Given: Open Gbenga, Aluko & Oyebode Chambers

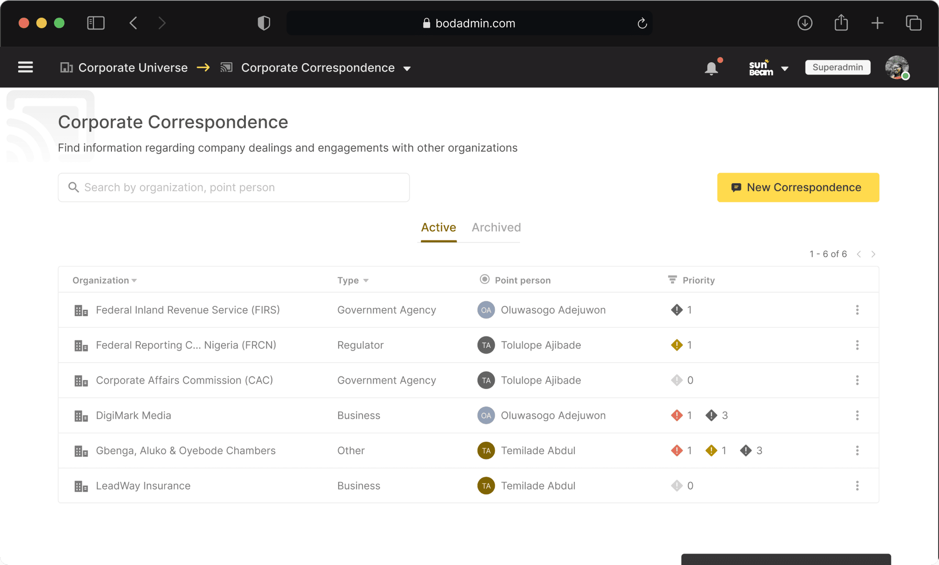Looking at the screenshot, I should (186, 451).
